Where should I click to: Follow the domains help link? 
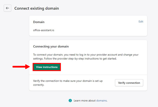click(x=101, y=101)
